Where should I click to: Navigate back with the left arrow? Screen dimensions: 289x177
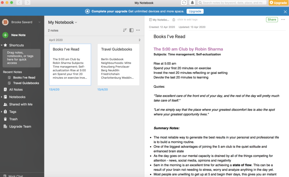(19, 3)
